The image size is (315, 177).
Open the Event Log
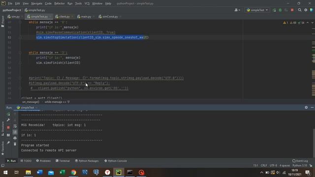pyautogui.click(x=300, y=161)
